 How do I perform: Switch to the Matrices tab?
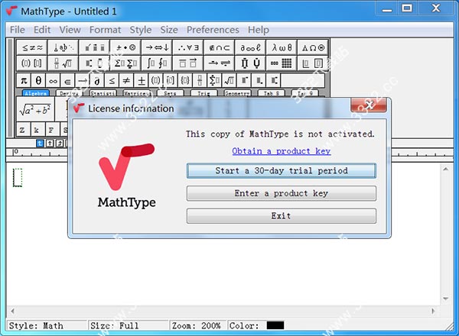[x=137, y=93]
